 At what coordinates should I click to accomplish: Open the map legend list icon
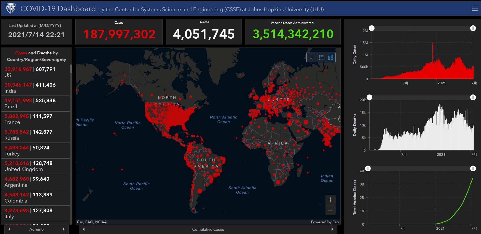[321, 57]
